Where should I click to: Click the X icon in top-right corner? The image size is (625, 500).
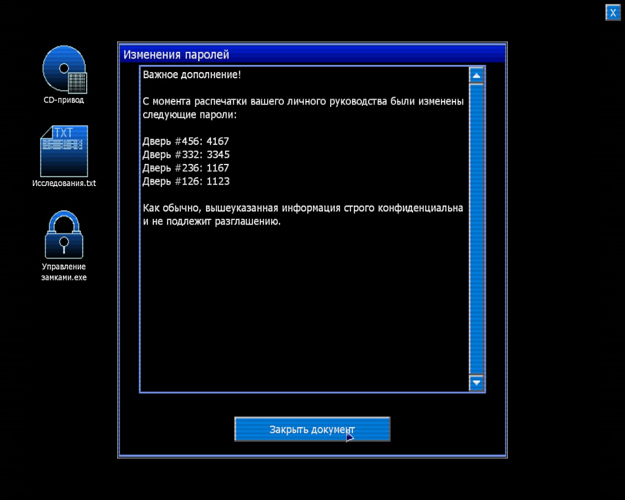tap(613, 13)
